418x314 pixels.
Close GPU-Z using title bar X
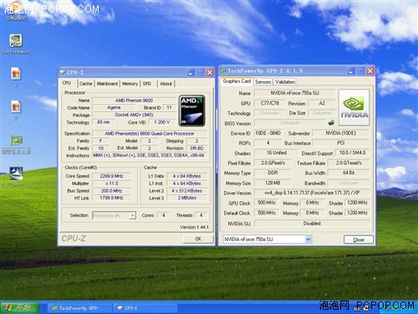(x=370, y=71)
